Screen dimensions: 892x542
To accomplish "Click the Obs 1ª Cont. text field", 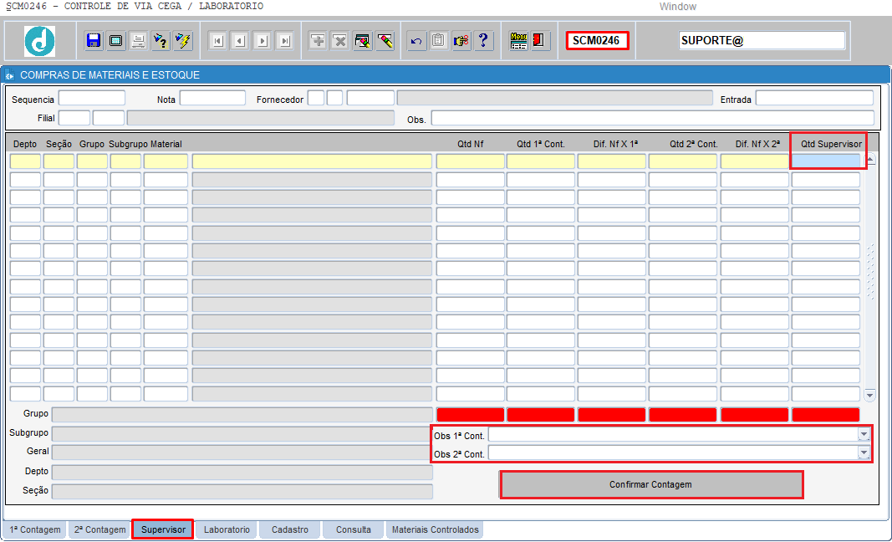I will coord(674,435).
